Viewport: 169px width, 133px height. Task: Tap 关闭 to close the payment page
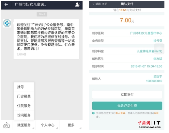point(105,4)
